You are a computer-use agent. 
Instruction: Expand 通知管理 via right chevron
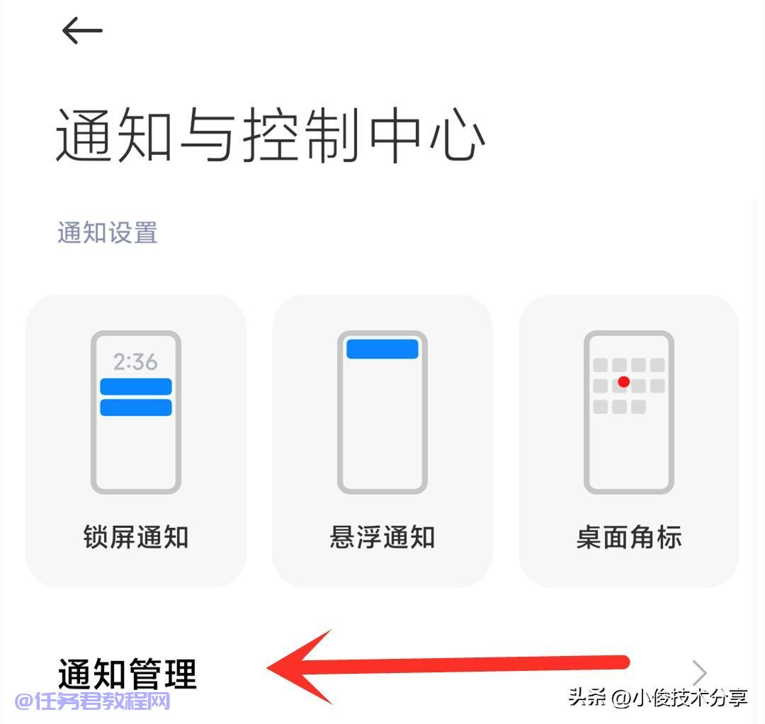[x=699, y=673]
